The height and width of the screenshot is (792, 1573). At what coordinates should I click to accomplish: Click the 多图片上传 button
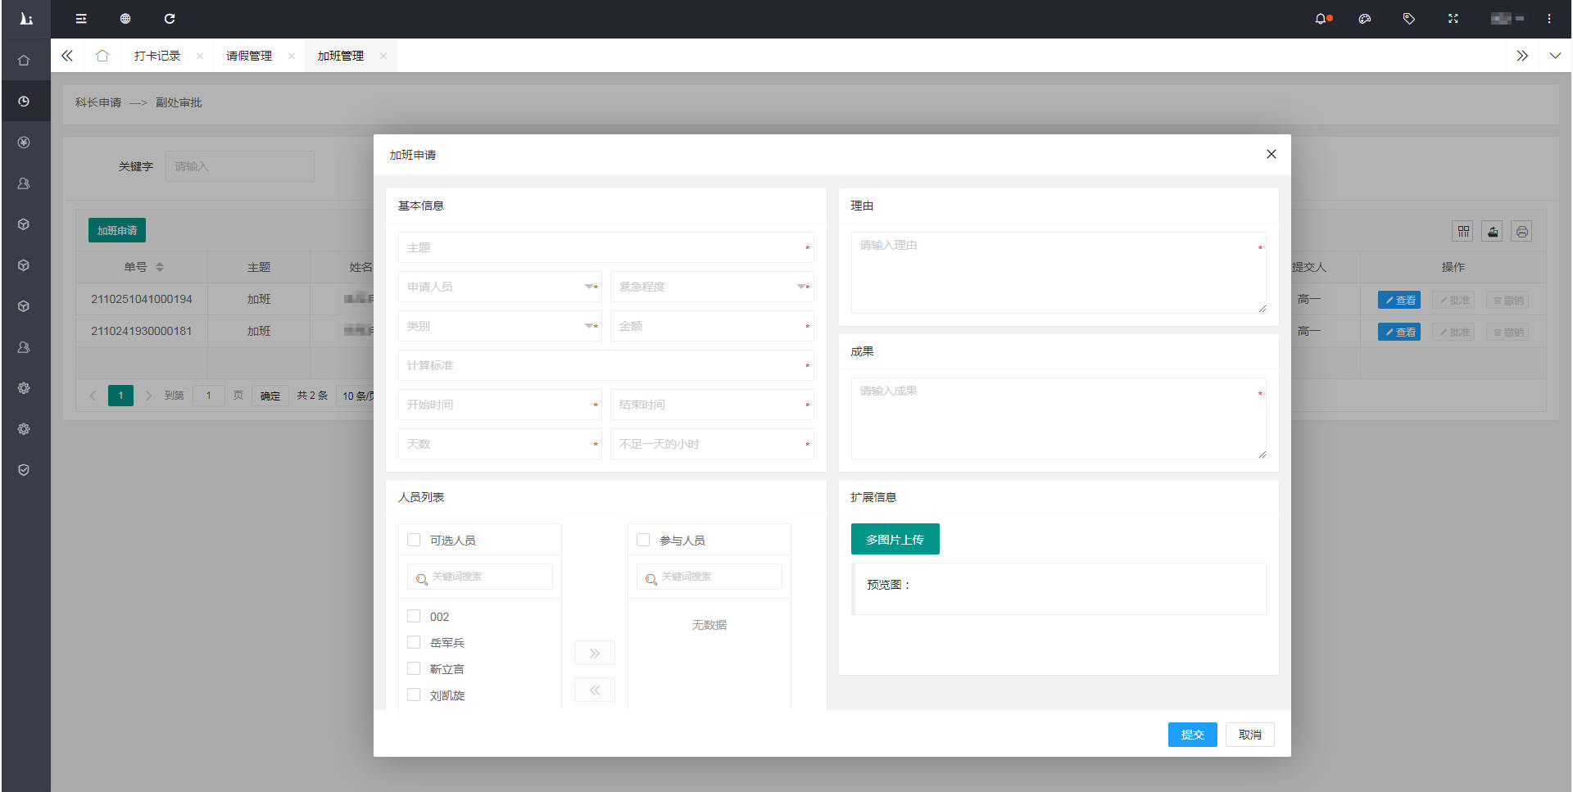point(895,540)
